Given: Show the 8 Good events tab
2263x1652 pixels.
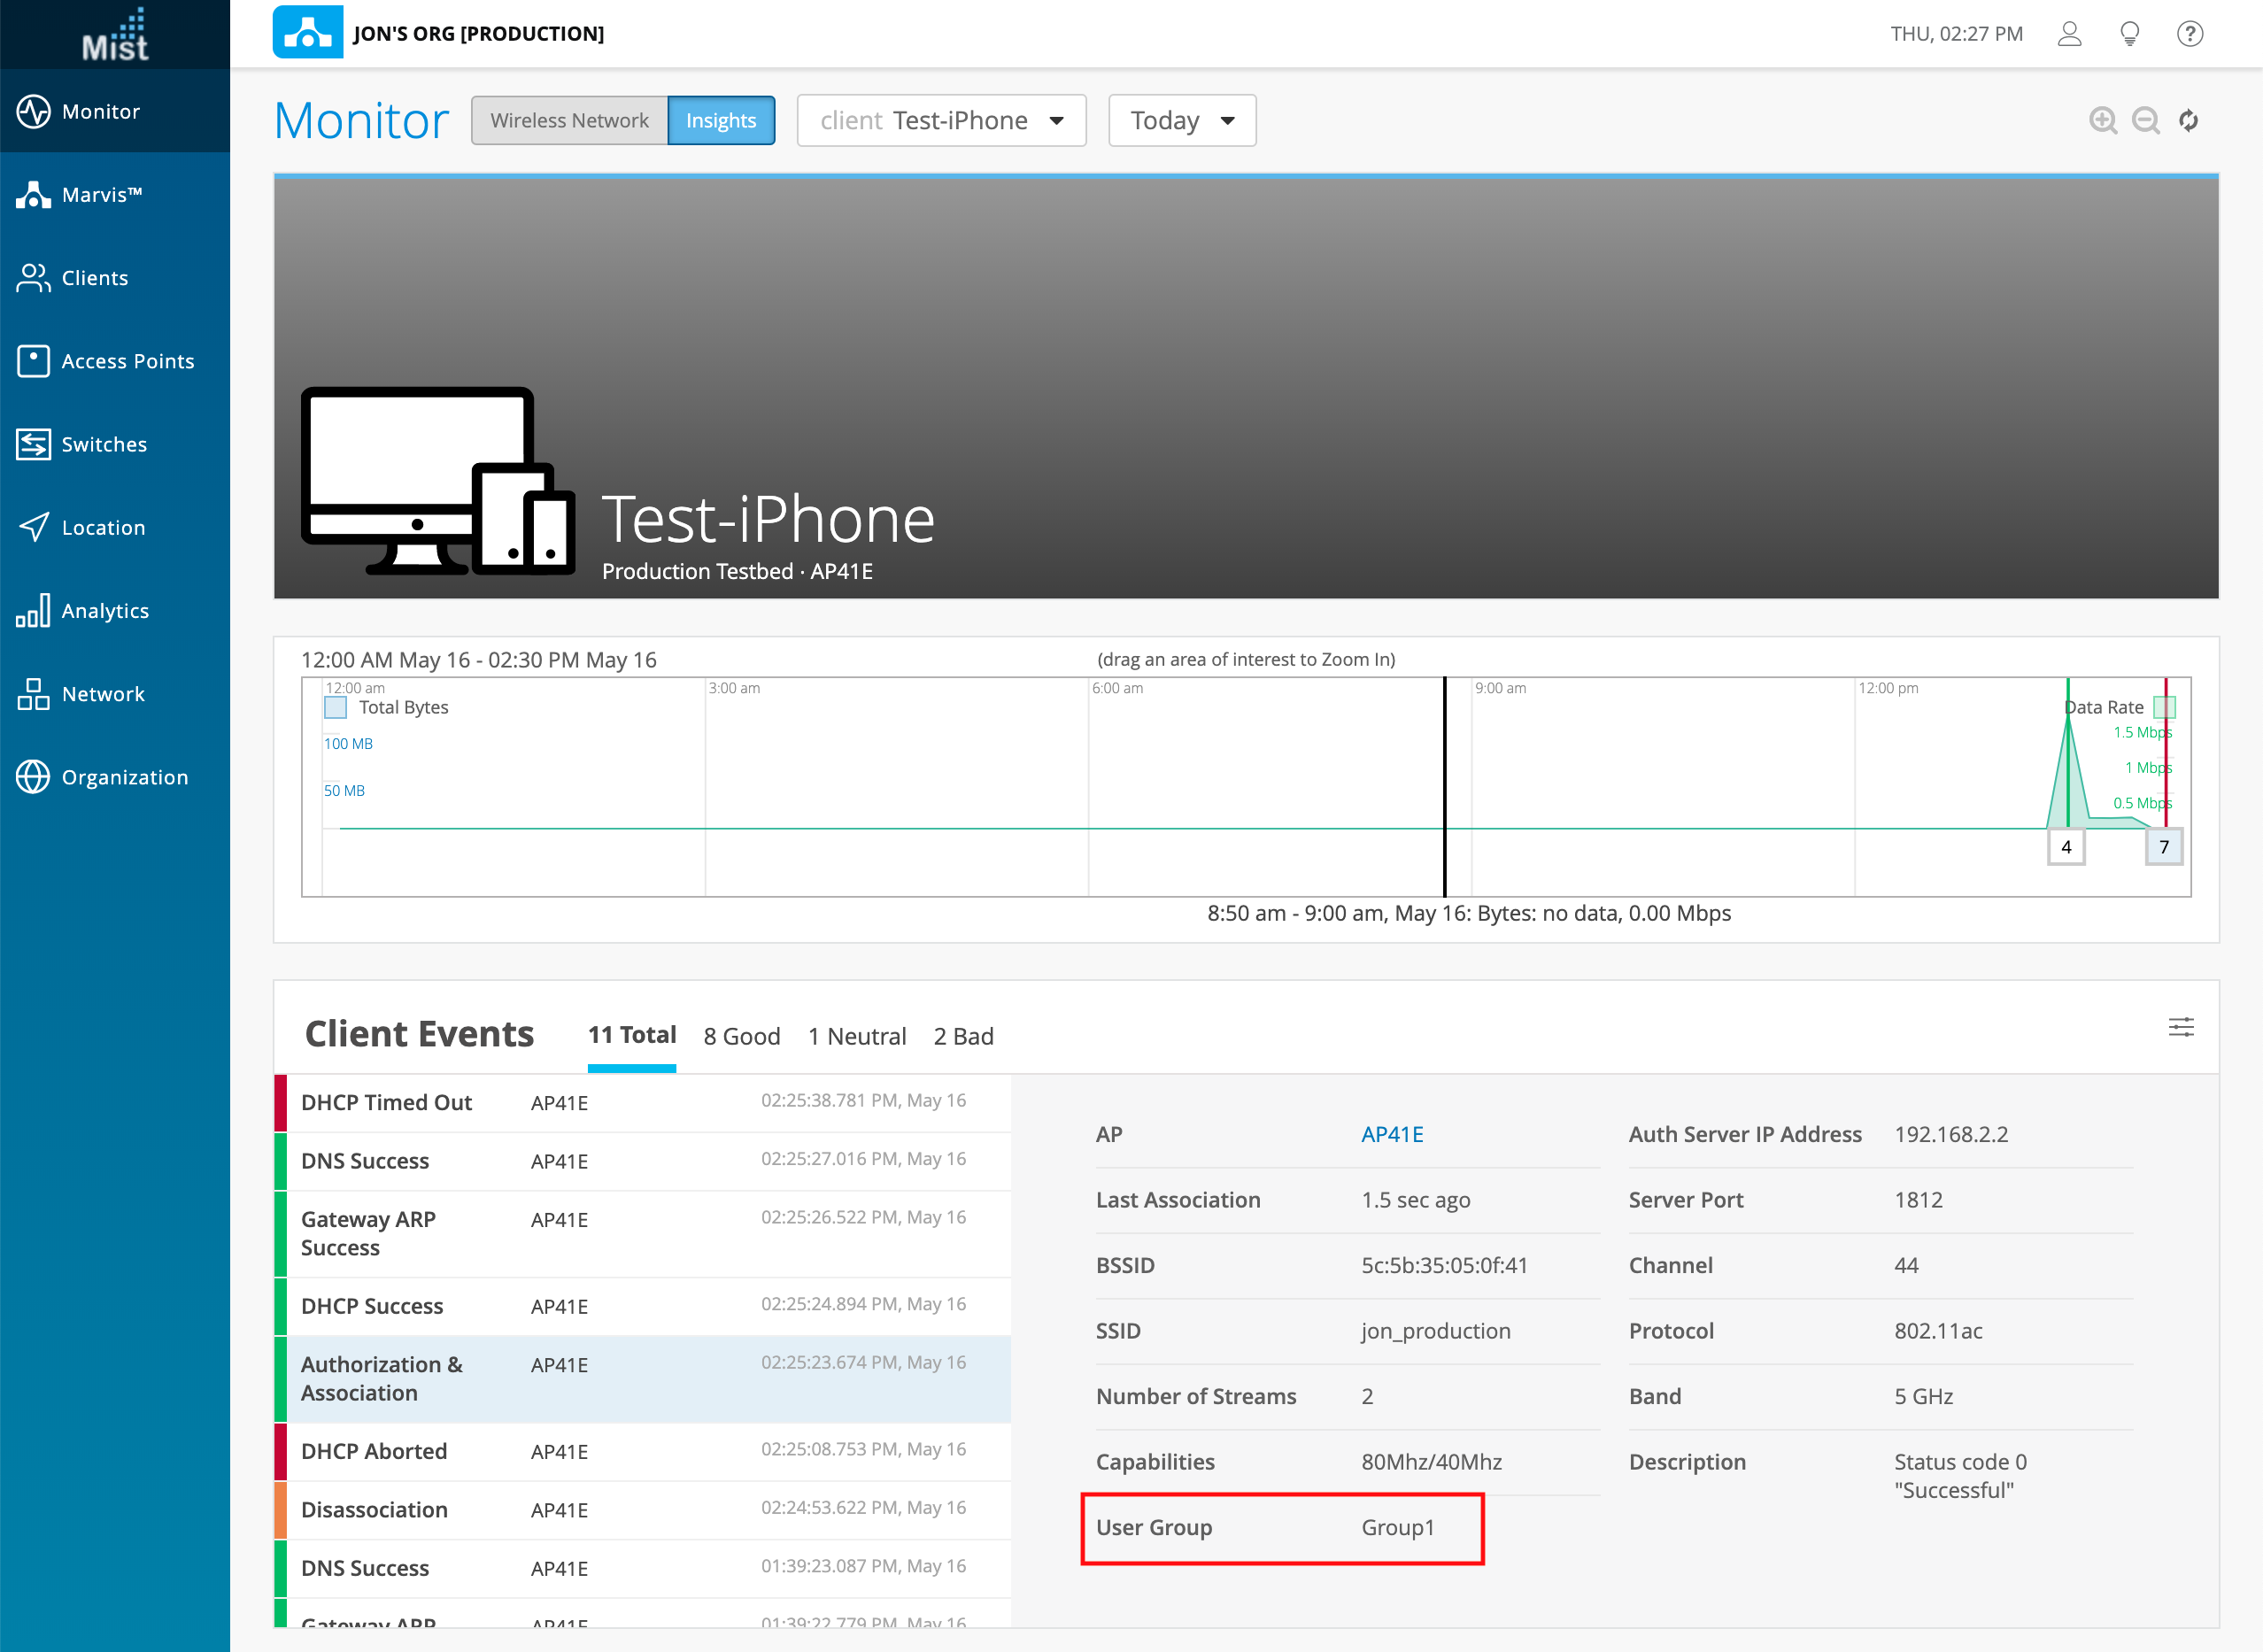Looking at the screenshot, I should point(741,1036).
